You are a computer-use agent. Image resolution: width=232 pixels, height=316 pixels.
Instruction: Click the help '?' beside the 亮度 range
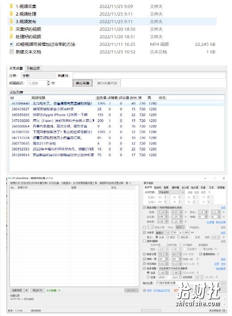point(185,212)
